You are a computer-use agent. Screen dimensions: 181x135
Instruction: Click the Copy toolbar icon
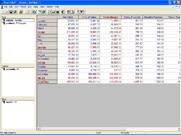pyautogui.click(x=30, y=12)
